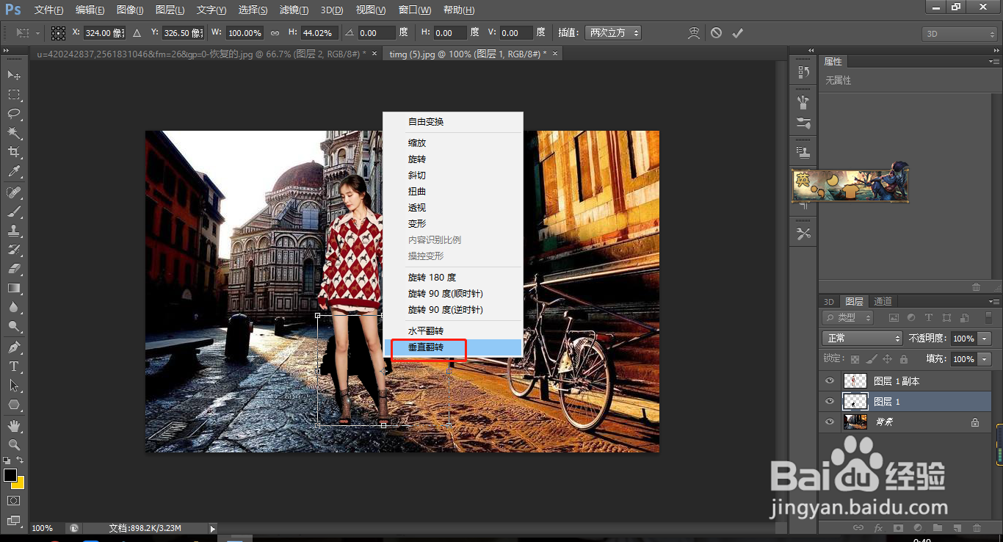The height and width of the screenshot is (542, 1003).
Task: Open the 类型 layer filter dropdown
Action: click(848, 318)
